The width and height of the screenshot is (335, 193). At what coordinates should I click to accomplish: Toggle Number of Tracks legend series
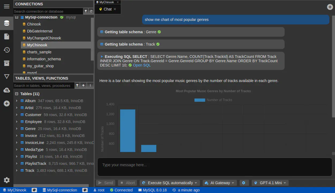213,100
